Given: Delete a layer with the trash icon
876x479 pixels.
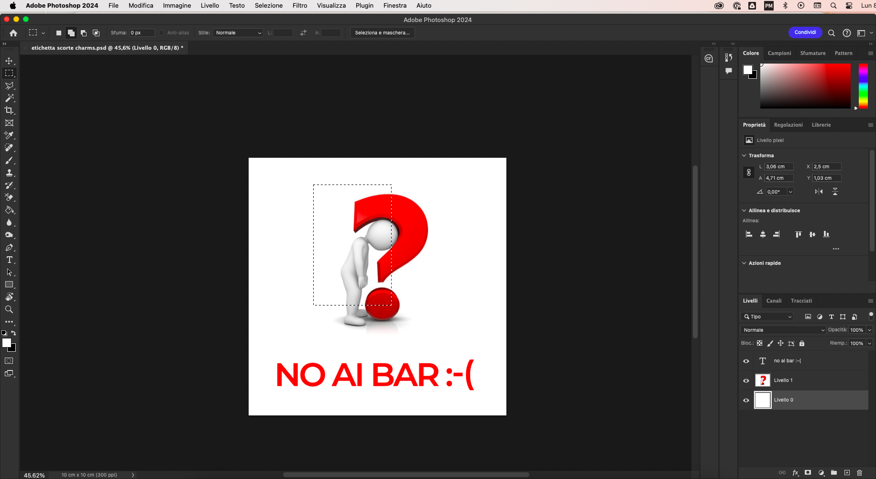Looking at the screenshot, I should click(859, 472).
